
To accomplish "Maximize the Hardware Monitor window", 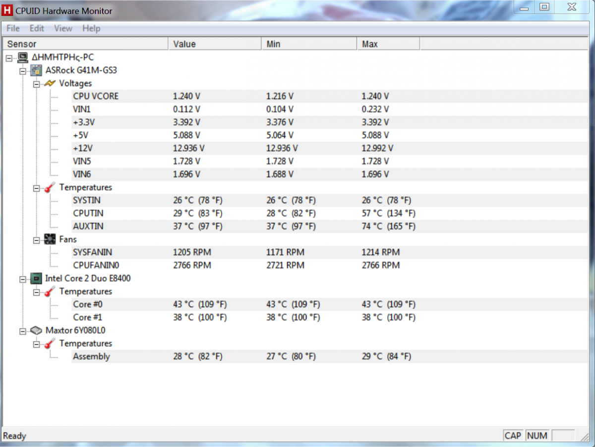I will click(x=544, y=6).
